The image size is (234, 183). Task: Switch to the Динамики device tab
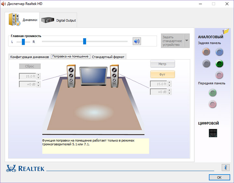click(22, 20)
